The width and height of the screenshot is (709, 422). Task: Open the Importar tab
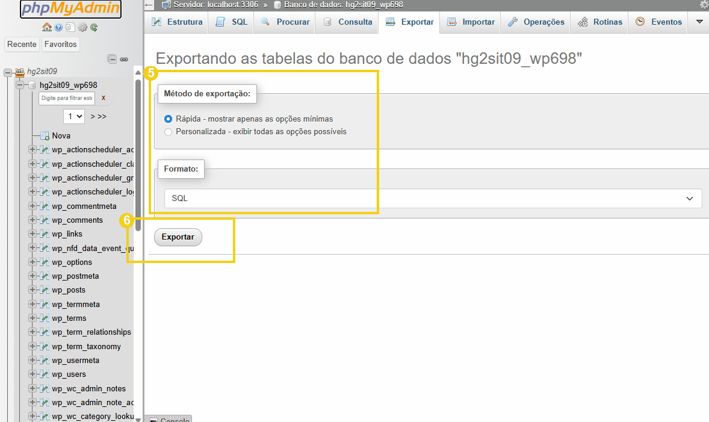470,22
